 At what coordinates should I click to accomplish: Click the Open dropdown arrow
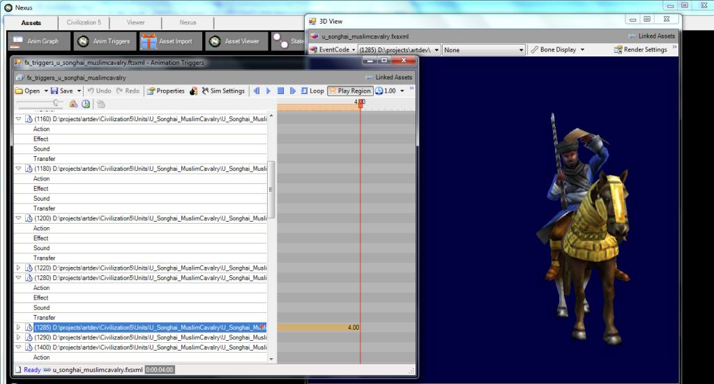[x=46, y=91]
